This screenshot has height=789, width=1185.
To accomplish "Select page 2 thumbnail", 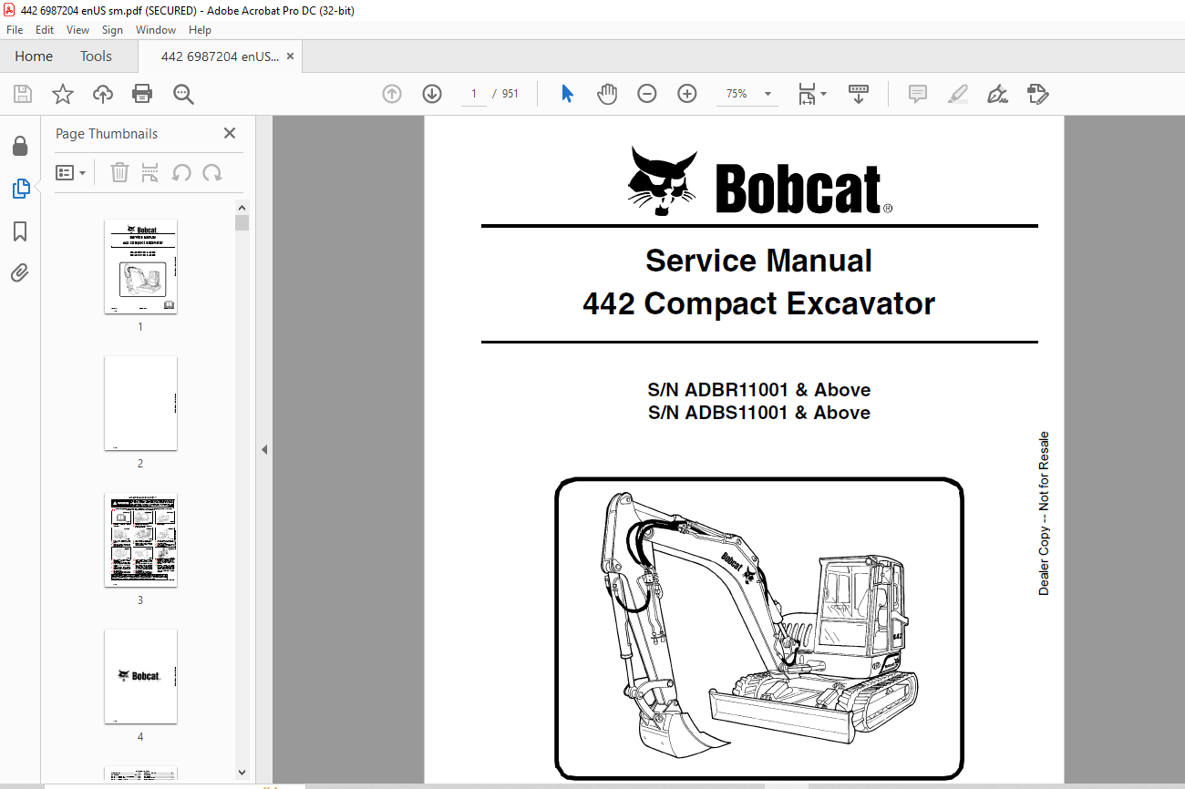I will click(x=140, y=404).
